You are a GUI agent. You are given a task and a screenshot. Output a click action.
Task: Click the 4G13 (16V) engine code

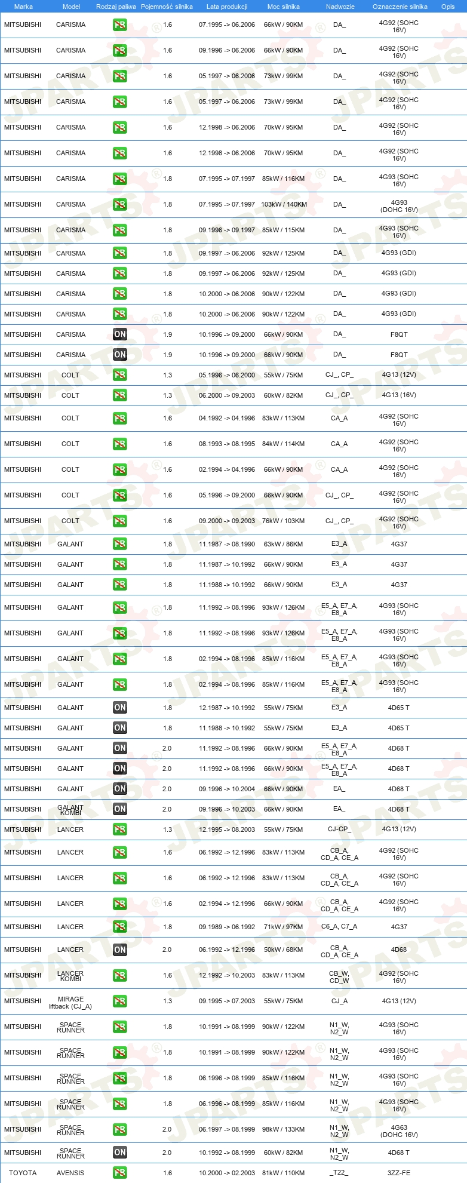click(399, 395)
